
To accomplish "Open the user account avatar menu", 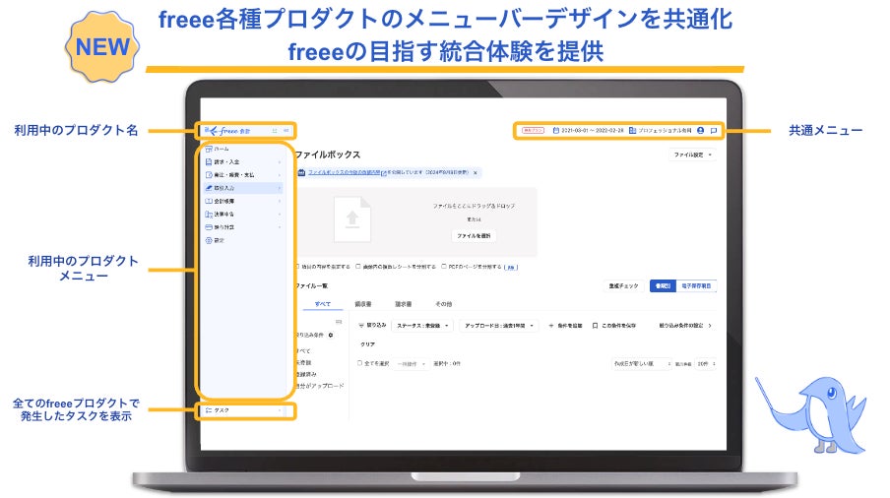I will tap(700, 131).
